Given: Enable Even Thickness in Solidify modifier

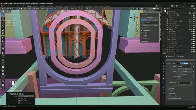Looking at the screenshot, I should click(x=178, y=74).
